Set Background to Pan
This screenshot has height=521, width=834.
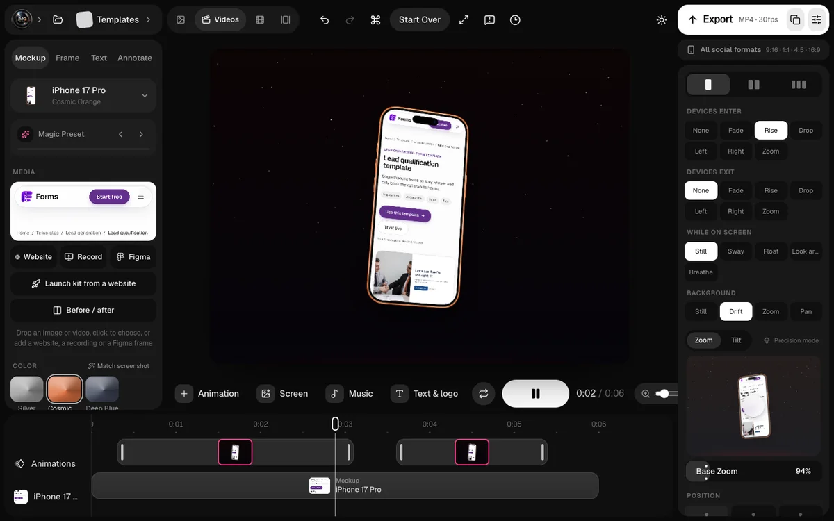pyautogui.click(x=806, y=311)
